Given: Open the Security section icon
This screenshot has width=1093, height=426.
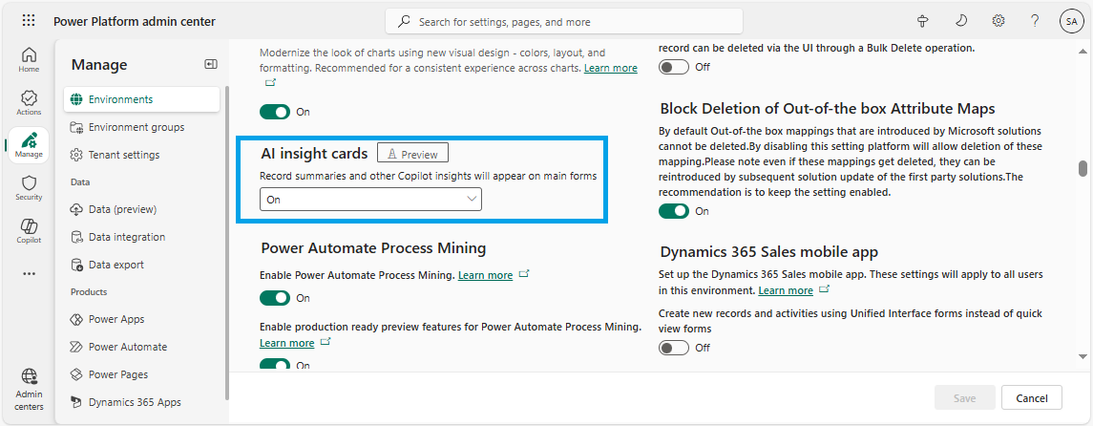Looking at the screenshot, I should pos(29,187).
